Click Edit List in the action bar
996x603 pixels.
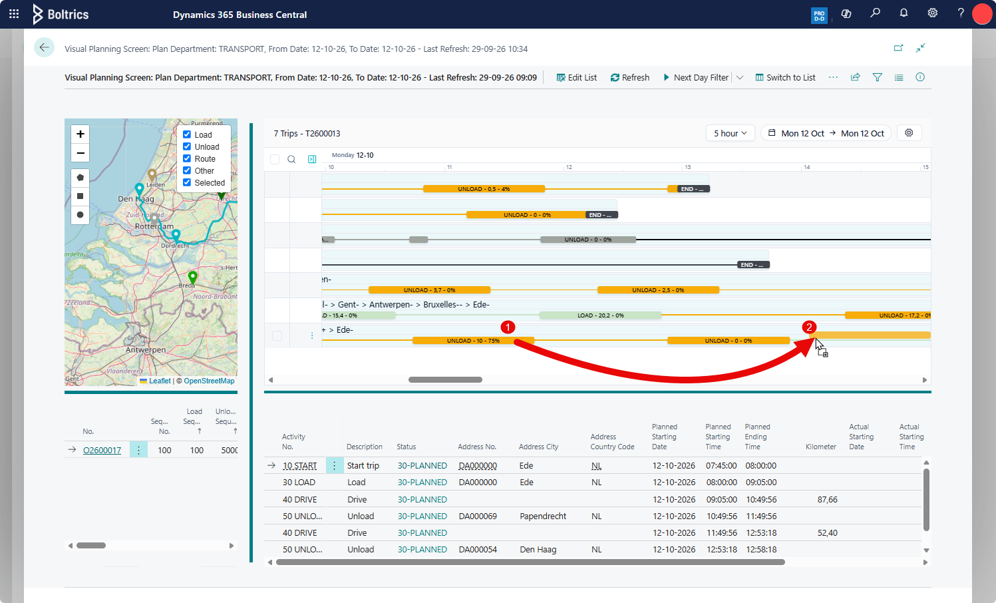coord(577,77)
